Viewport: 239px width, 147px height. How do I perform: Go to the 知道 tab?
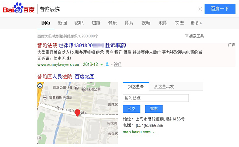pos(96,23)
